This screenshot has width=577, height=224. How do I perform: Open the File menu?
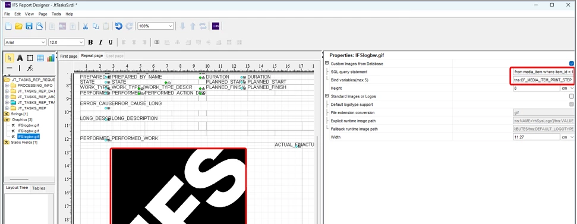tap(7, 14)
